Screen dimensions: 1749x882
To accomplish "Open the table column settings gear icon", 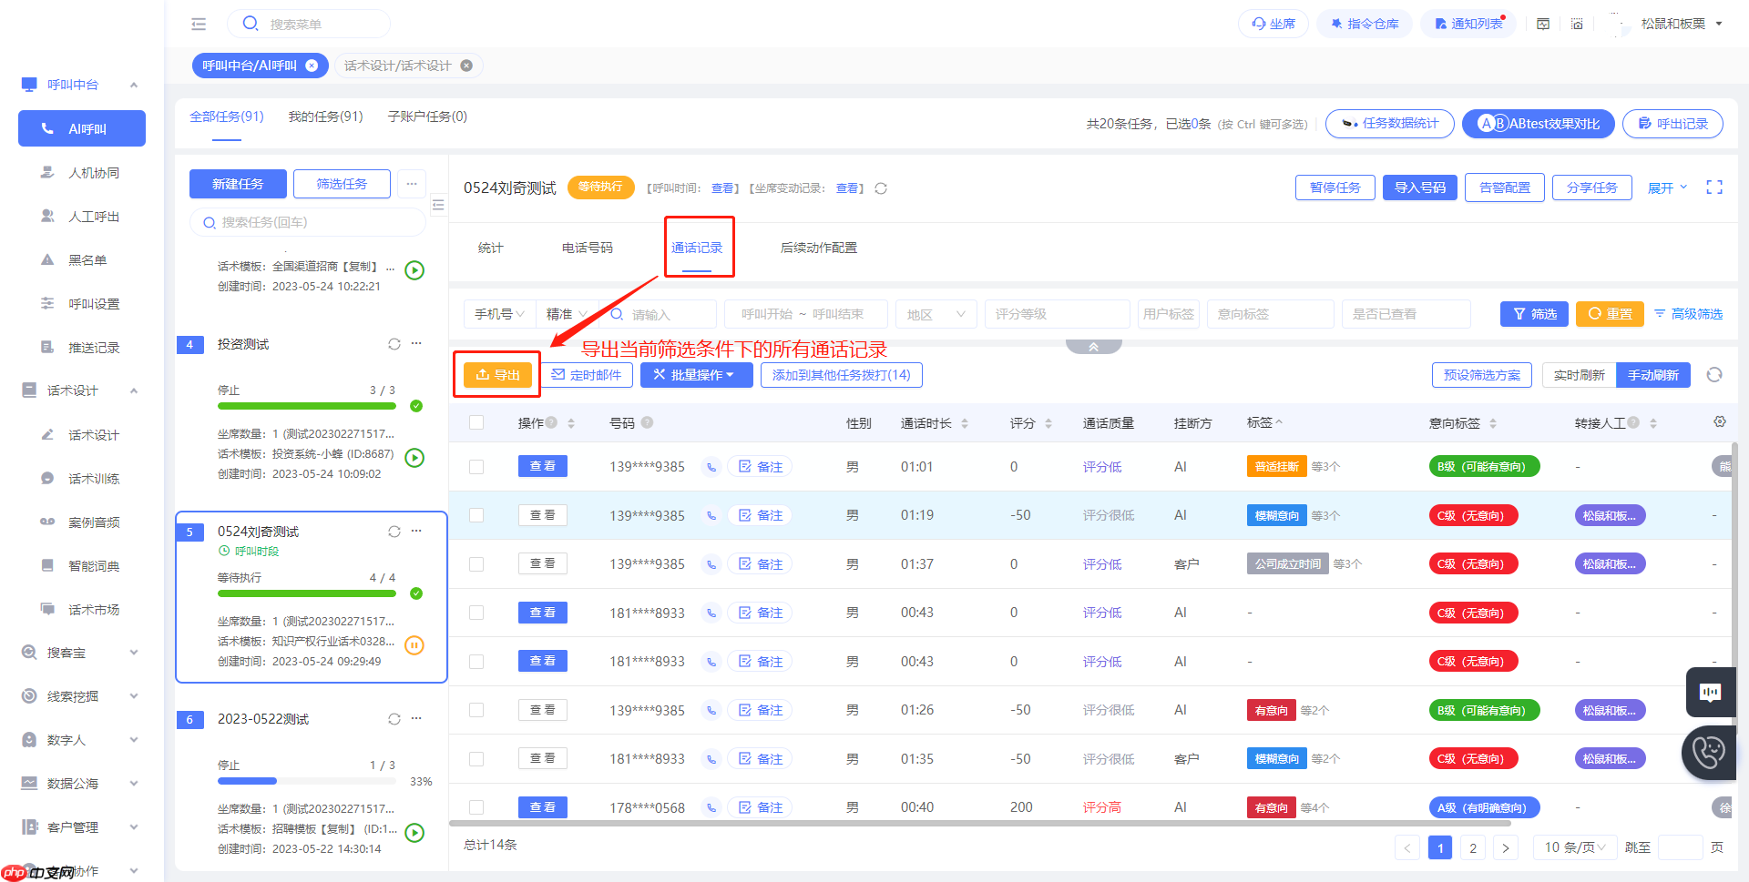I will point(1720,422).
